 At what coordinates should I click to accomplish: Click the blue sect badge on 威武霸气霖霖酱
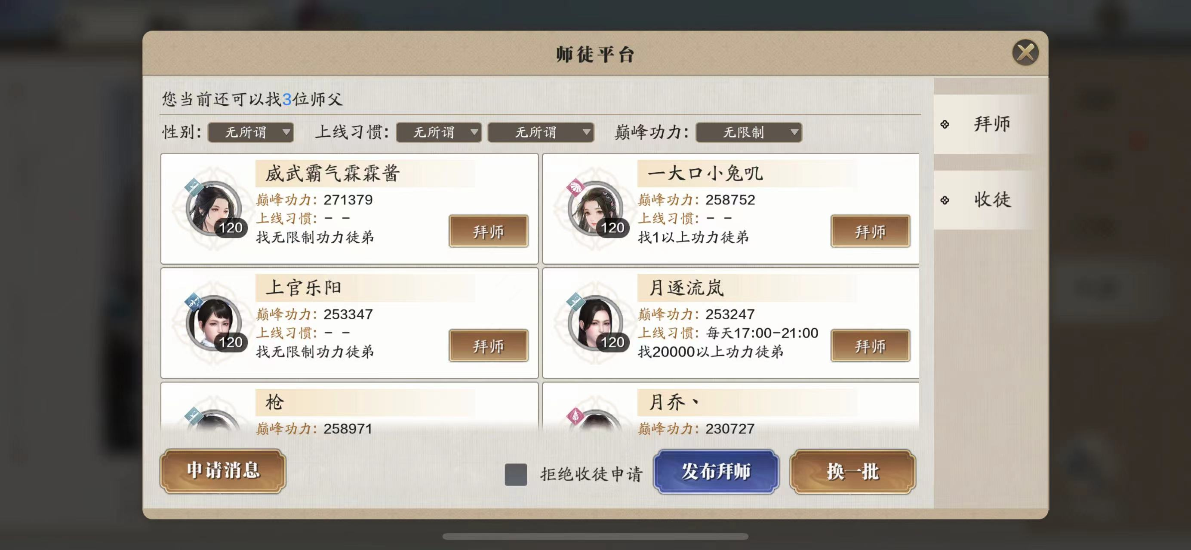(194, 188)
